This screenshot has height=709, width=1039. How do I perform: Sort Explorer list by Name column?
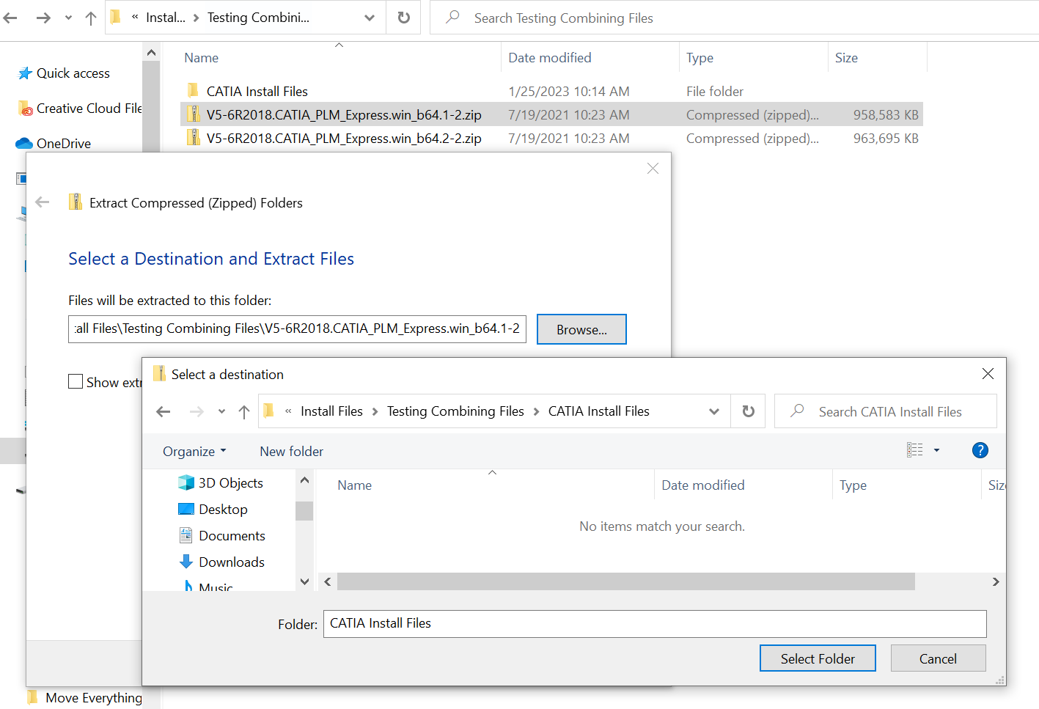click(x=201, y=58)
